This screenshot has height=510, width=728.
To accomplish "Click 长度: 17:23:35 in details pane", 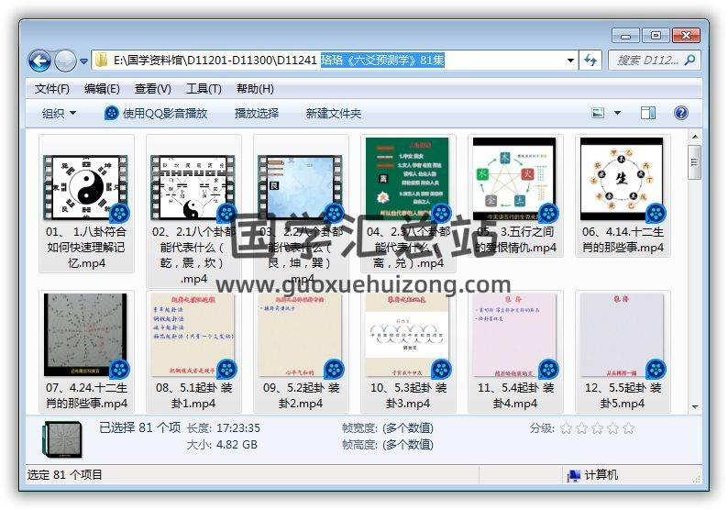I will (x=224, y=427).
